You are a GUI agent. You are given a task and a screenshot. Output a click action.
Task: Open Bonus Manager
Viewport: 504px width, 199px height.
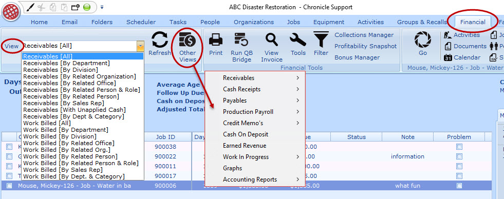[357, 57]
